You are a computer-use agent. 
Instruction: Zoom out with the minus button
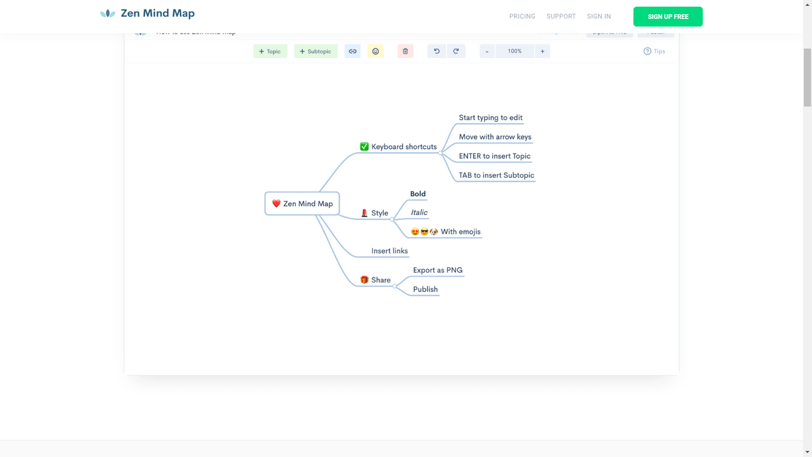[487, 51]
